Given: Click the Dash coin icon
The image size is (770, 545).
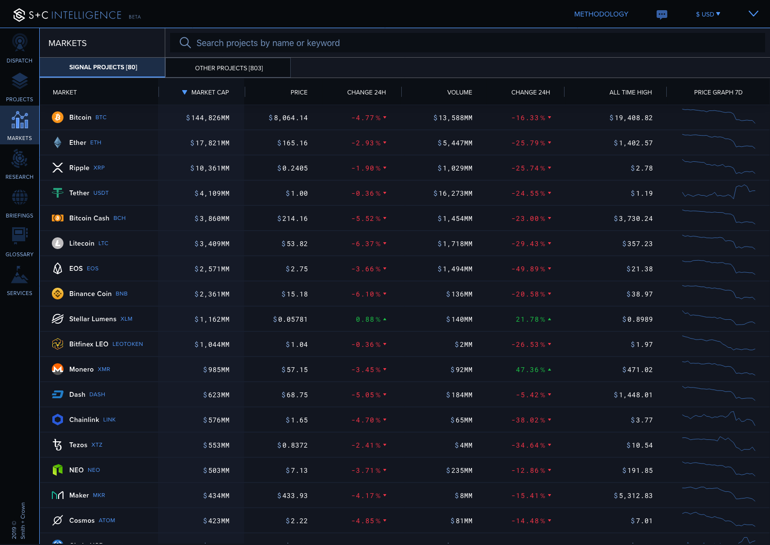Looking at the screenshot, I should click(x=58, y=394).
